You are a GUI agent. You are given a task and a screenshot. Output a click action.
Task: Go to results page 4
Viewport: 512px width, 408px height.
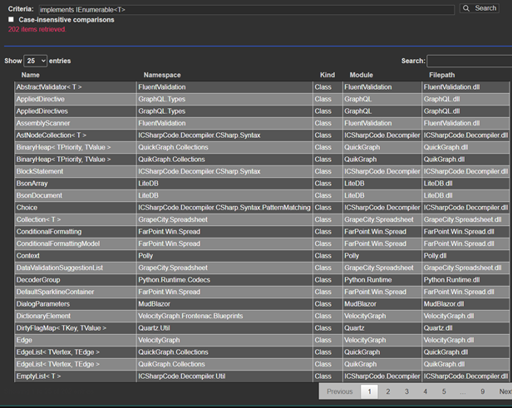coord(426,391)
